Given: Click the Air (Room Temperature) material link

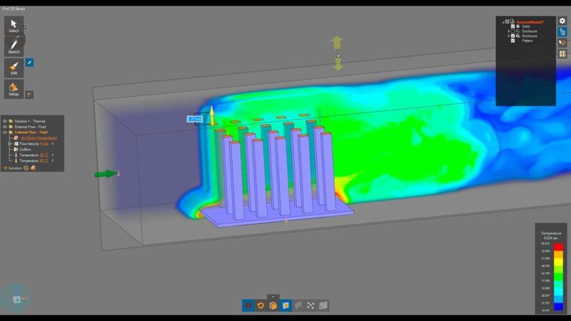Looking at the screenshot, I should pos(39,138).
